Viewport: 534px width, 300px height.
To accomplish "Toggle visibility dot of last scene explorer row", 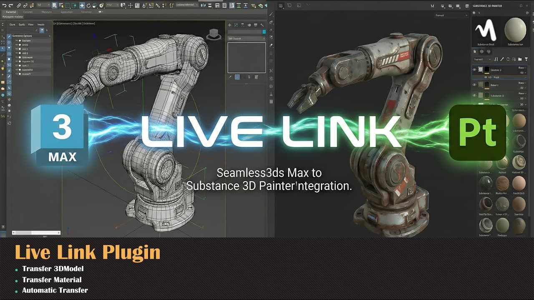I will point(20,74).
